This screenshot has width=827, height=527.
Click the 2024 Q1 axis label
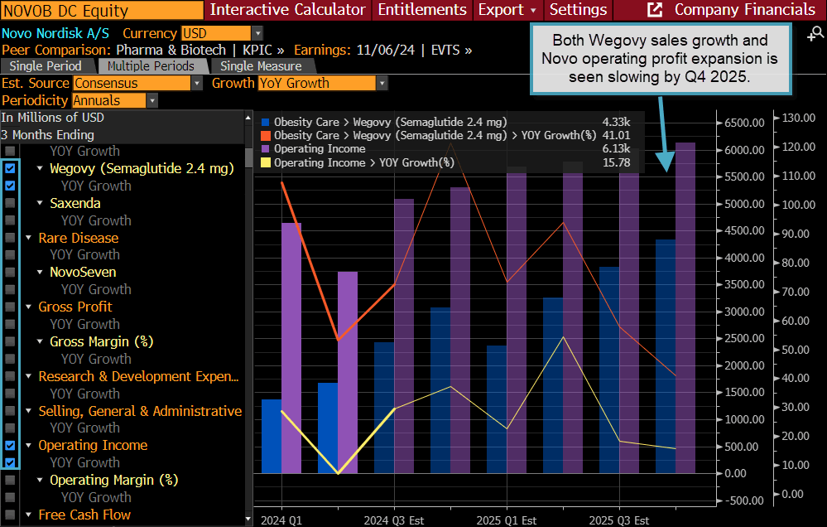281,520
